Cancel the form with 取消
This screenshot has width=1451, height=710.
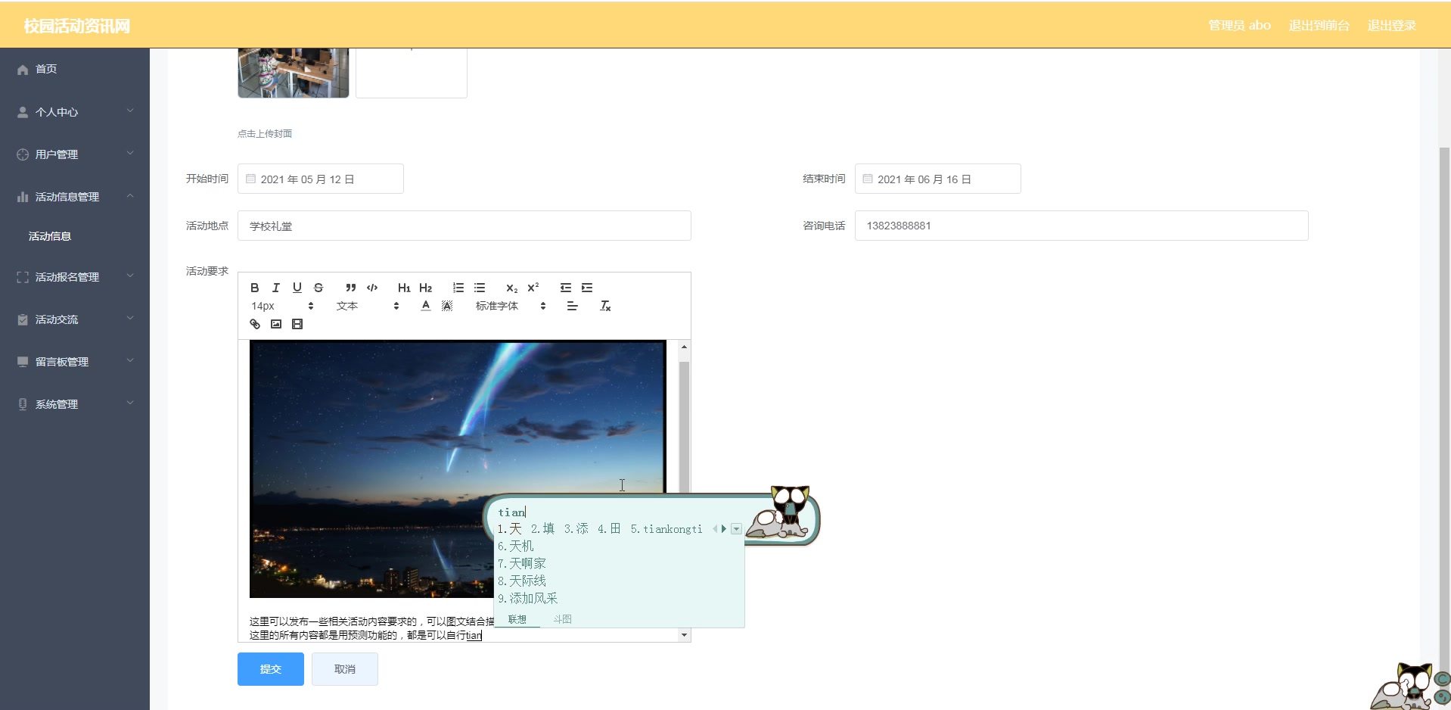345,669
